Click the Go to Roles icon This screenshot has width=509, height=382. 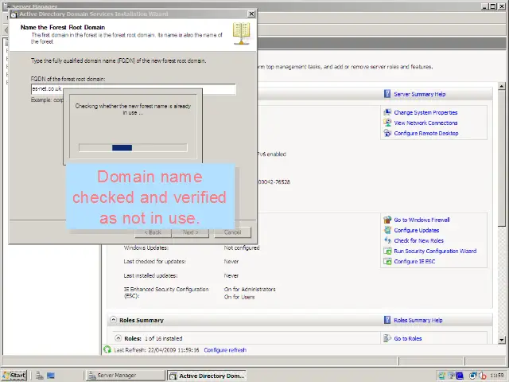pyautogui.click(x=387, y=338)
